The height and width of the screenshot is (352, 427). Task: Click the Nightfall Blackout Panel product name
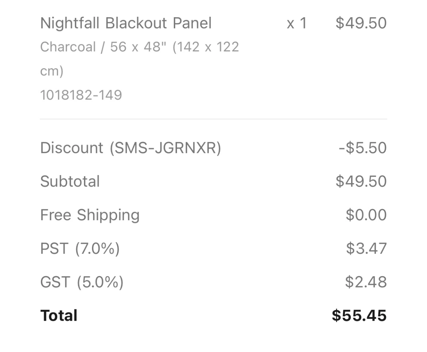[x=126, y=23]
